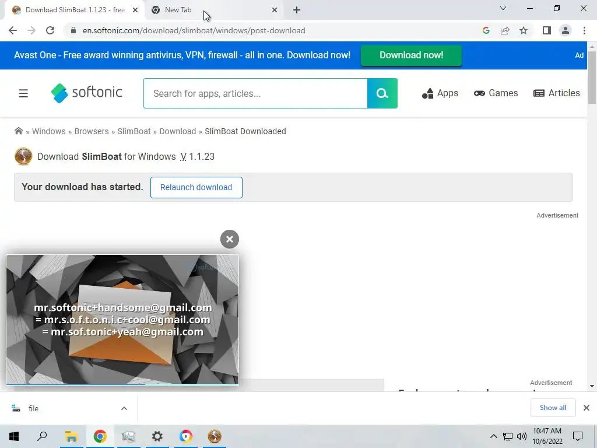Screen dimensions: 597x448
Task: Show all downloads
Action: (x=553, y=408)
